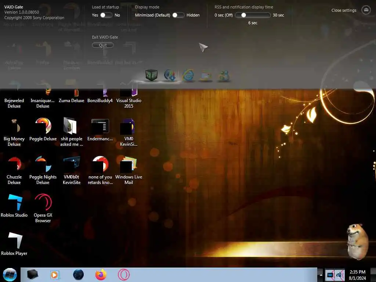Click the green cube icon in VAIO Gate dock
This screenshot has width=376, height=282.
click(x=151, y=75)
